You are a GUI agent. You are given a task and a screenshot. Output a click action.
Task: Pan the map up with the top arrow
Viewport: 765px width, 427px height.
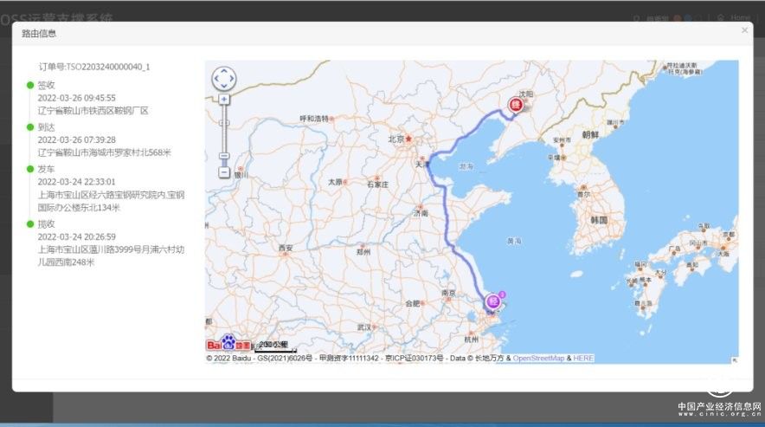223,70
